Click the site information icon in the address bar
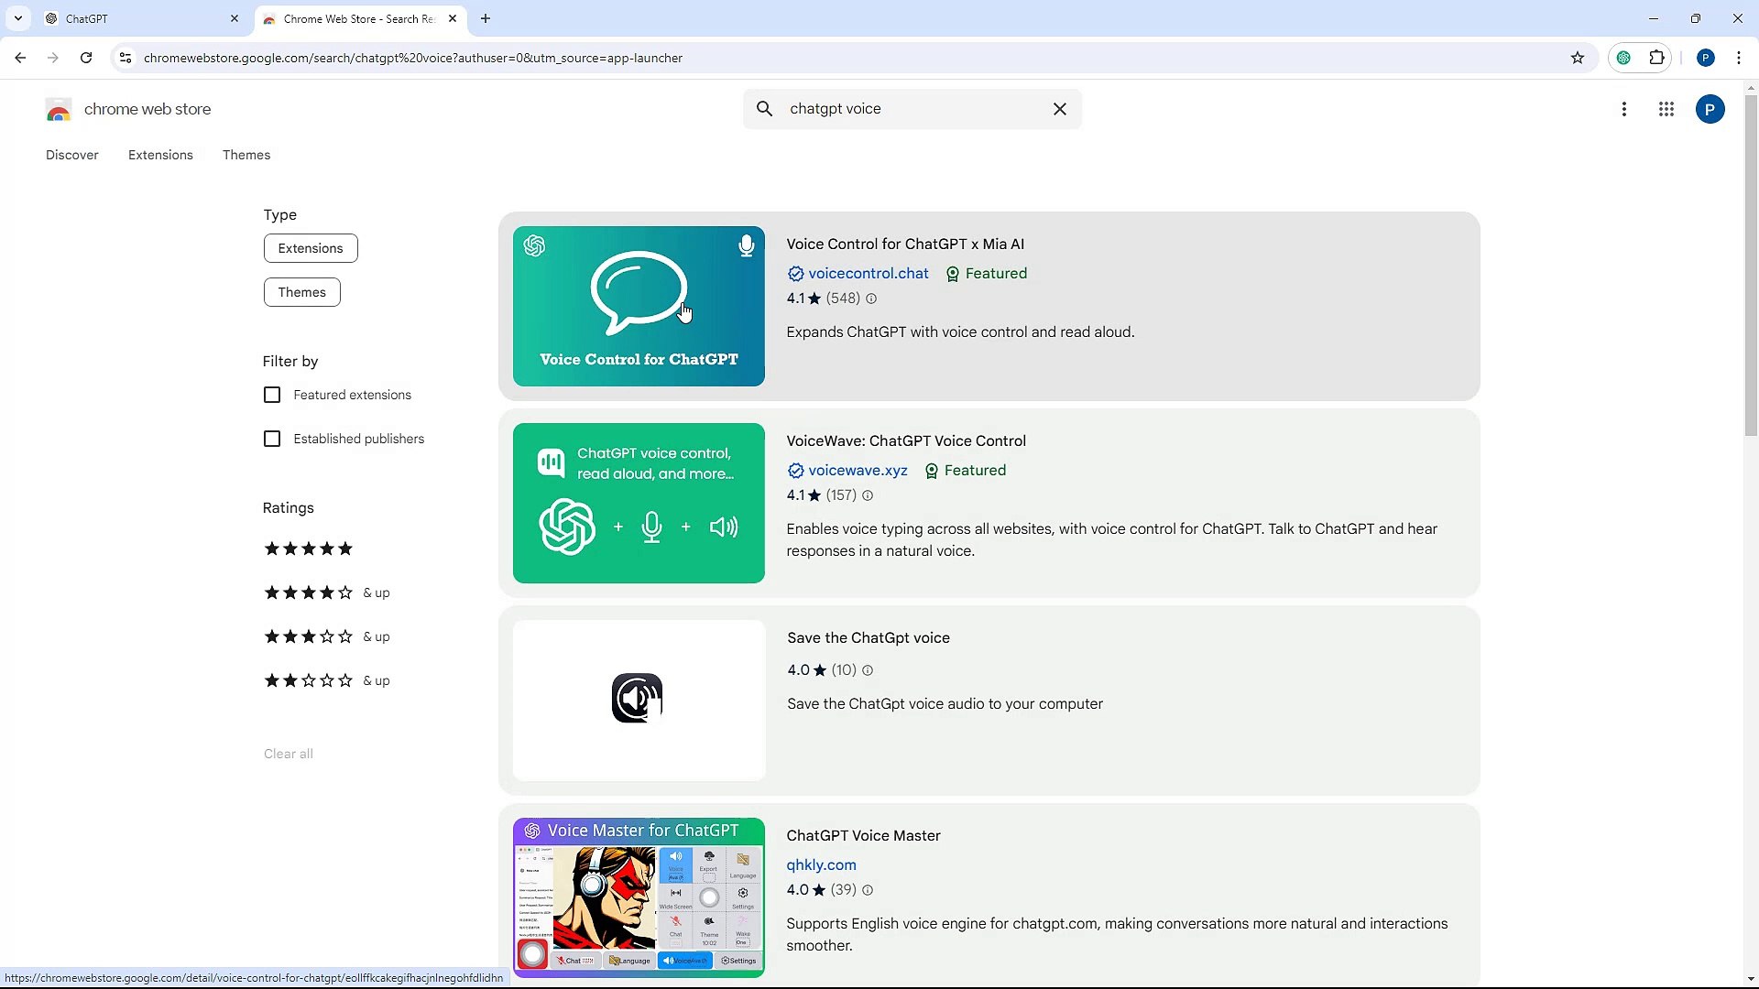Screen dimensions: 1759x989 [x=126, y=58]
